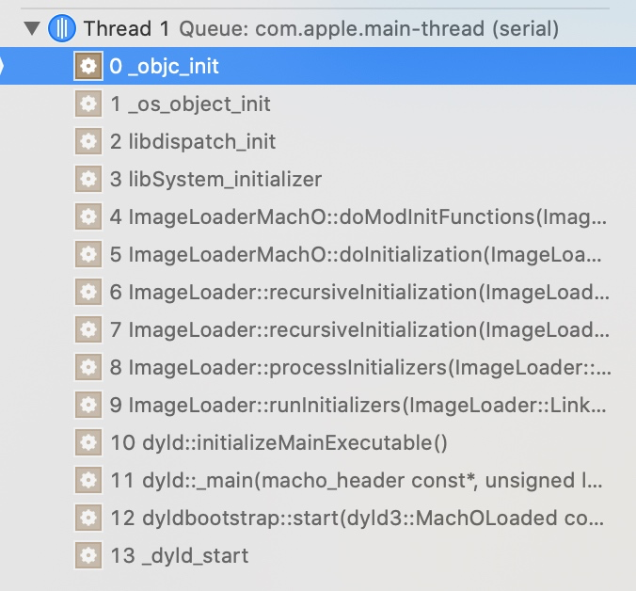Click the gear icon beside libSystem_initializer
Viewport: 636px width, 591px height.
[88, 179]
